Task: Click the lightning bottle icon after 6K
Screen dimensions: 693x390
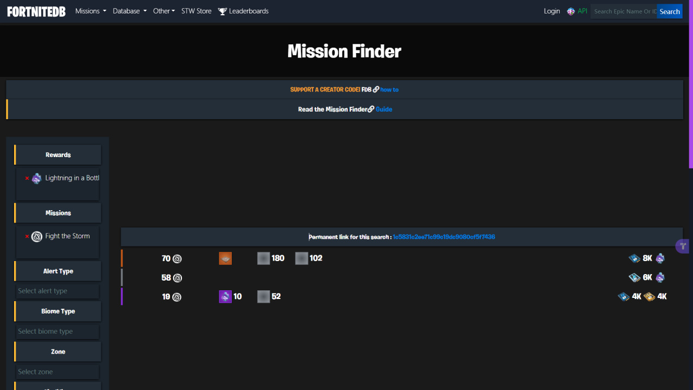Action: tap(660, 277)
